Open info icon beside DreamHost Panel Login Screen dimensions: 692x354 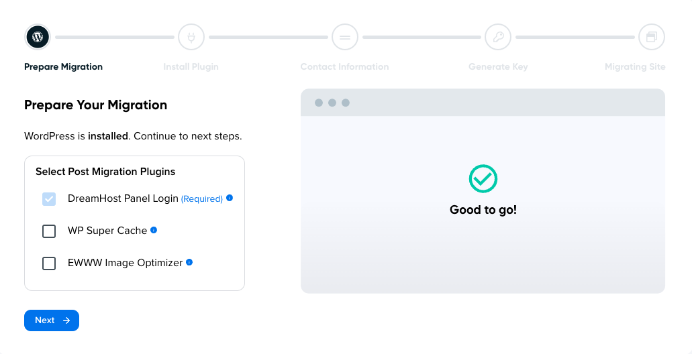[x=230, y=198]
